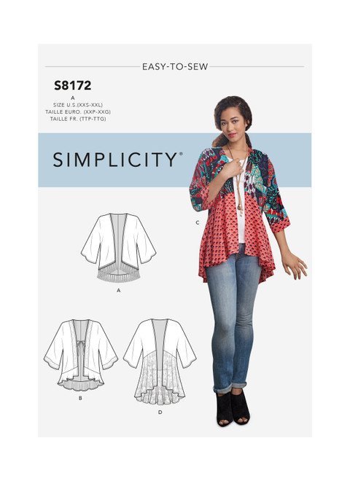The height and width of the screenshot is (481, 350).
Task: Click the TAILLE EURO. (XXP-XXG) text
Action: [78, 112]
